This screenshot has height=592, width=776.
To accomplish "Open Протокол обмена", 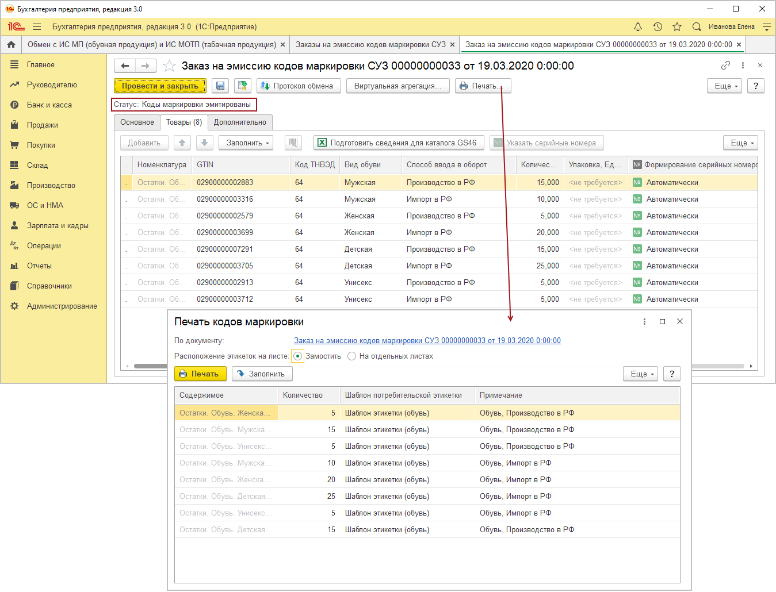I will pos(299,86).
